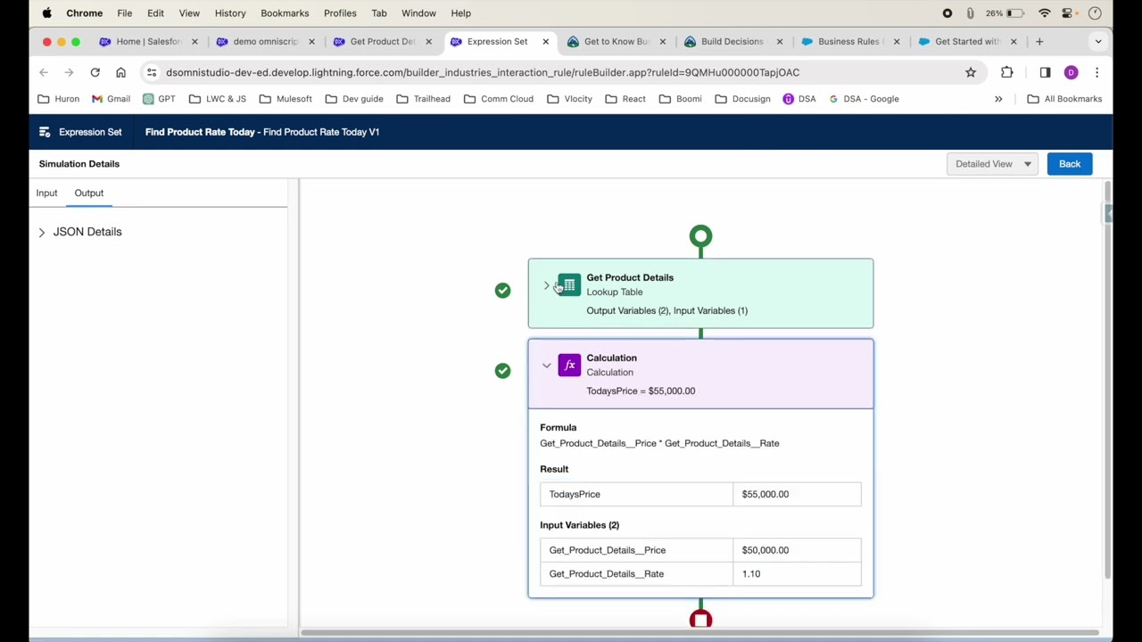Open the Vlocity bookmark folder
1142x642 pixels.
click(570, 99)
